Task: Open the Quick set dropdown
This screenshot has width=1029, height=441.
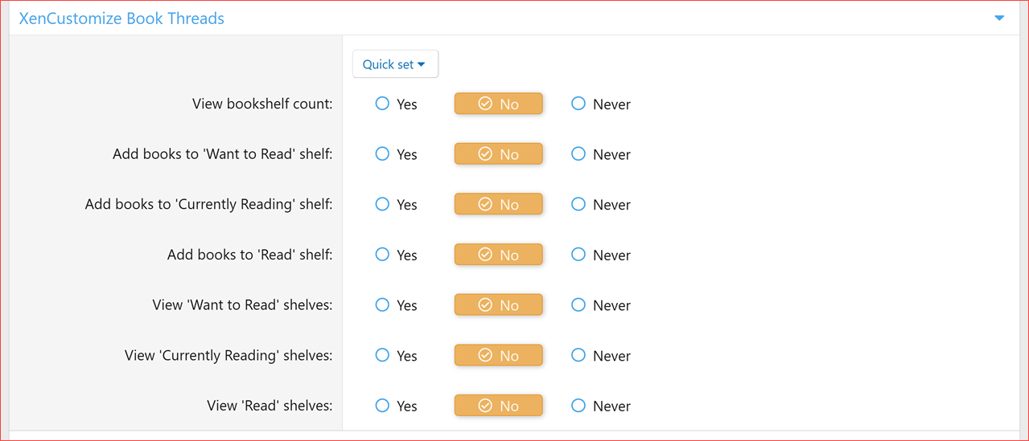Action: 395,64
